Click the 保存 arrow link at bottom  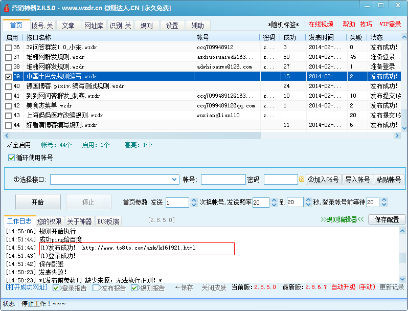pyautogui.click(x=184, y=287)
